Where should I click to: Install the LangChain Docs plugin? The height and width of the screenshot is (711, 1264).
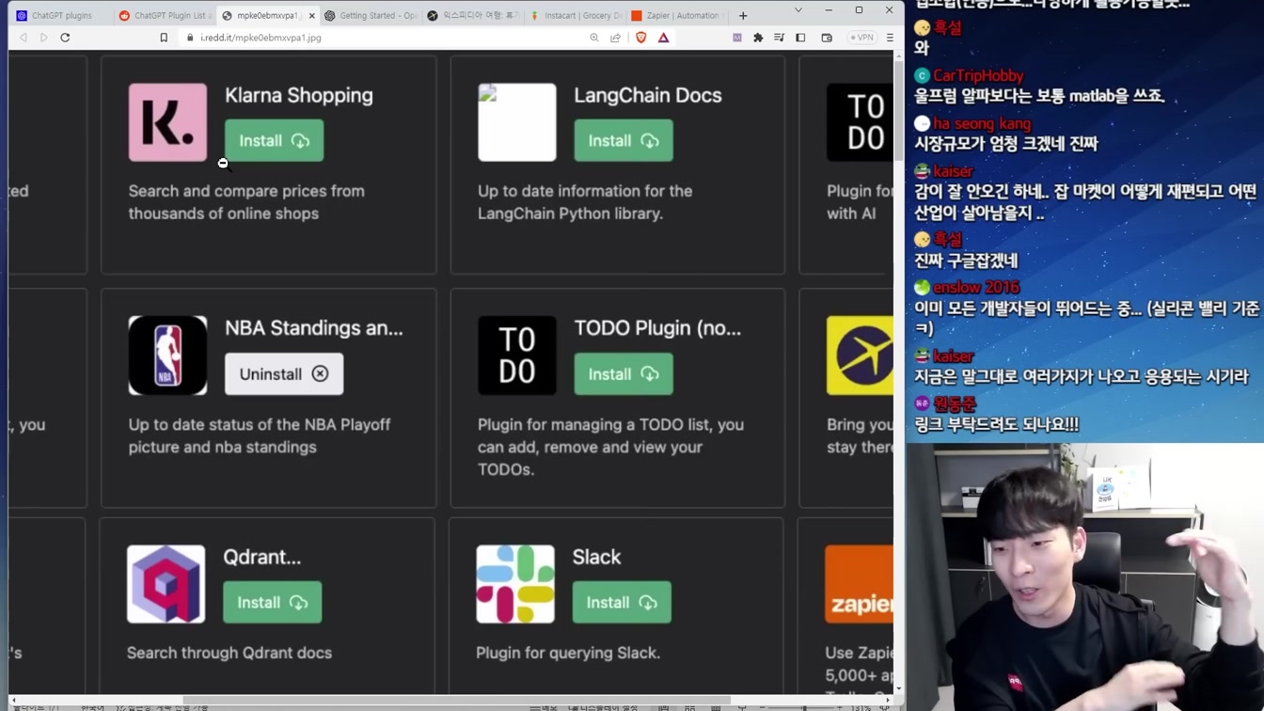(624, 140)
